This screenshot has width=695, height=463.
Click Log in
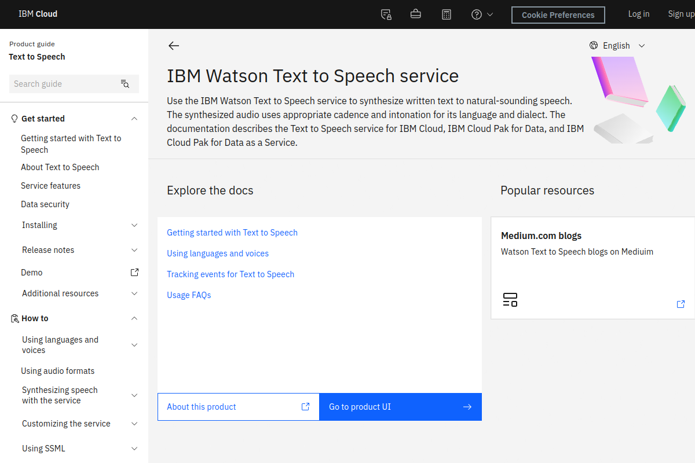(639, 14)
